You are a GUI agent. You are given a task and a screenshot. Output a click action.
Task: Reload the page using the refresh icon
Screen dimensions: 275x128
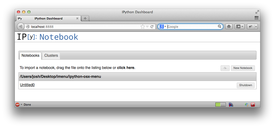coord(152,27)
